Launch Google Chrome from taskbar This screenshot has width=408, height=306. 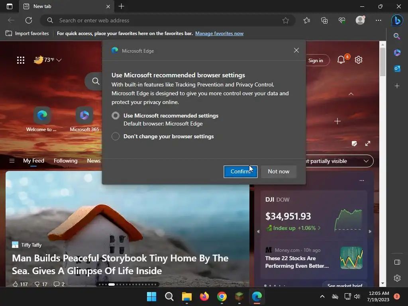point(222,296)
